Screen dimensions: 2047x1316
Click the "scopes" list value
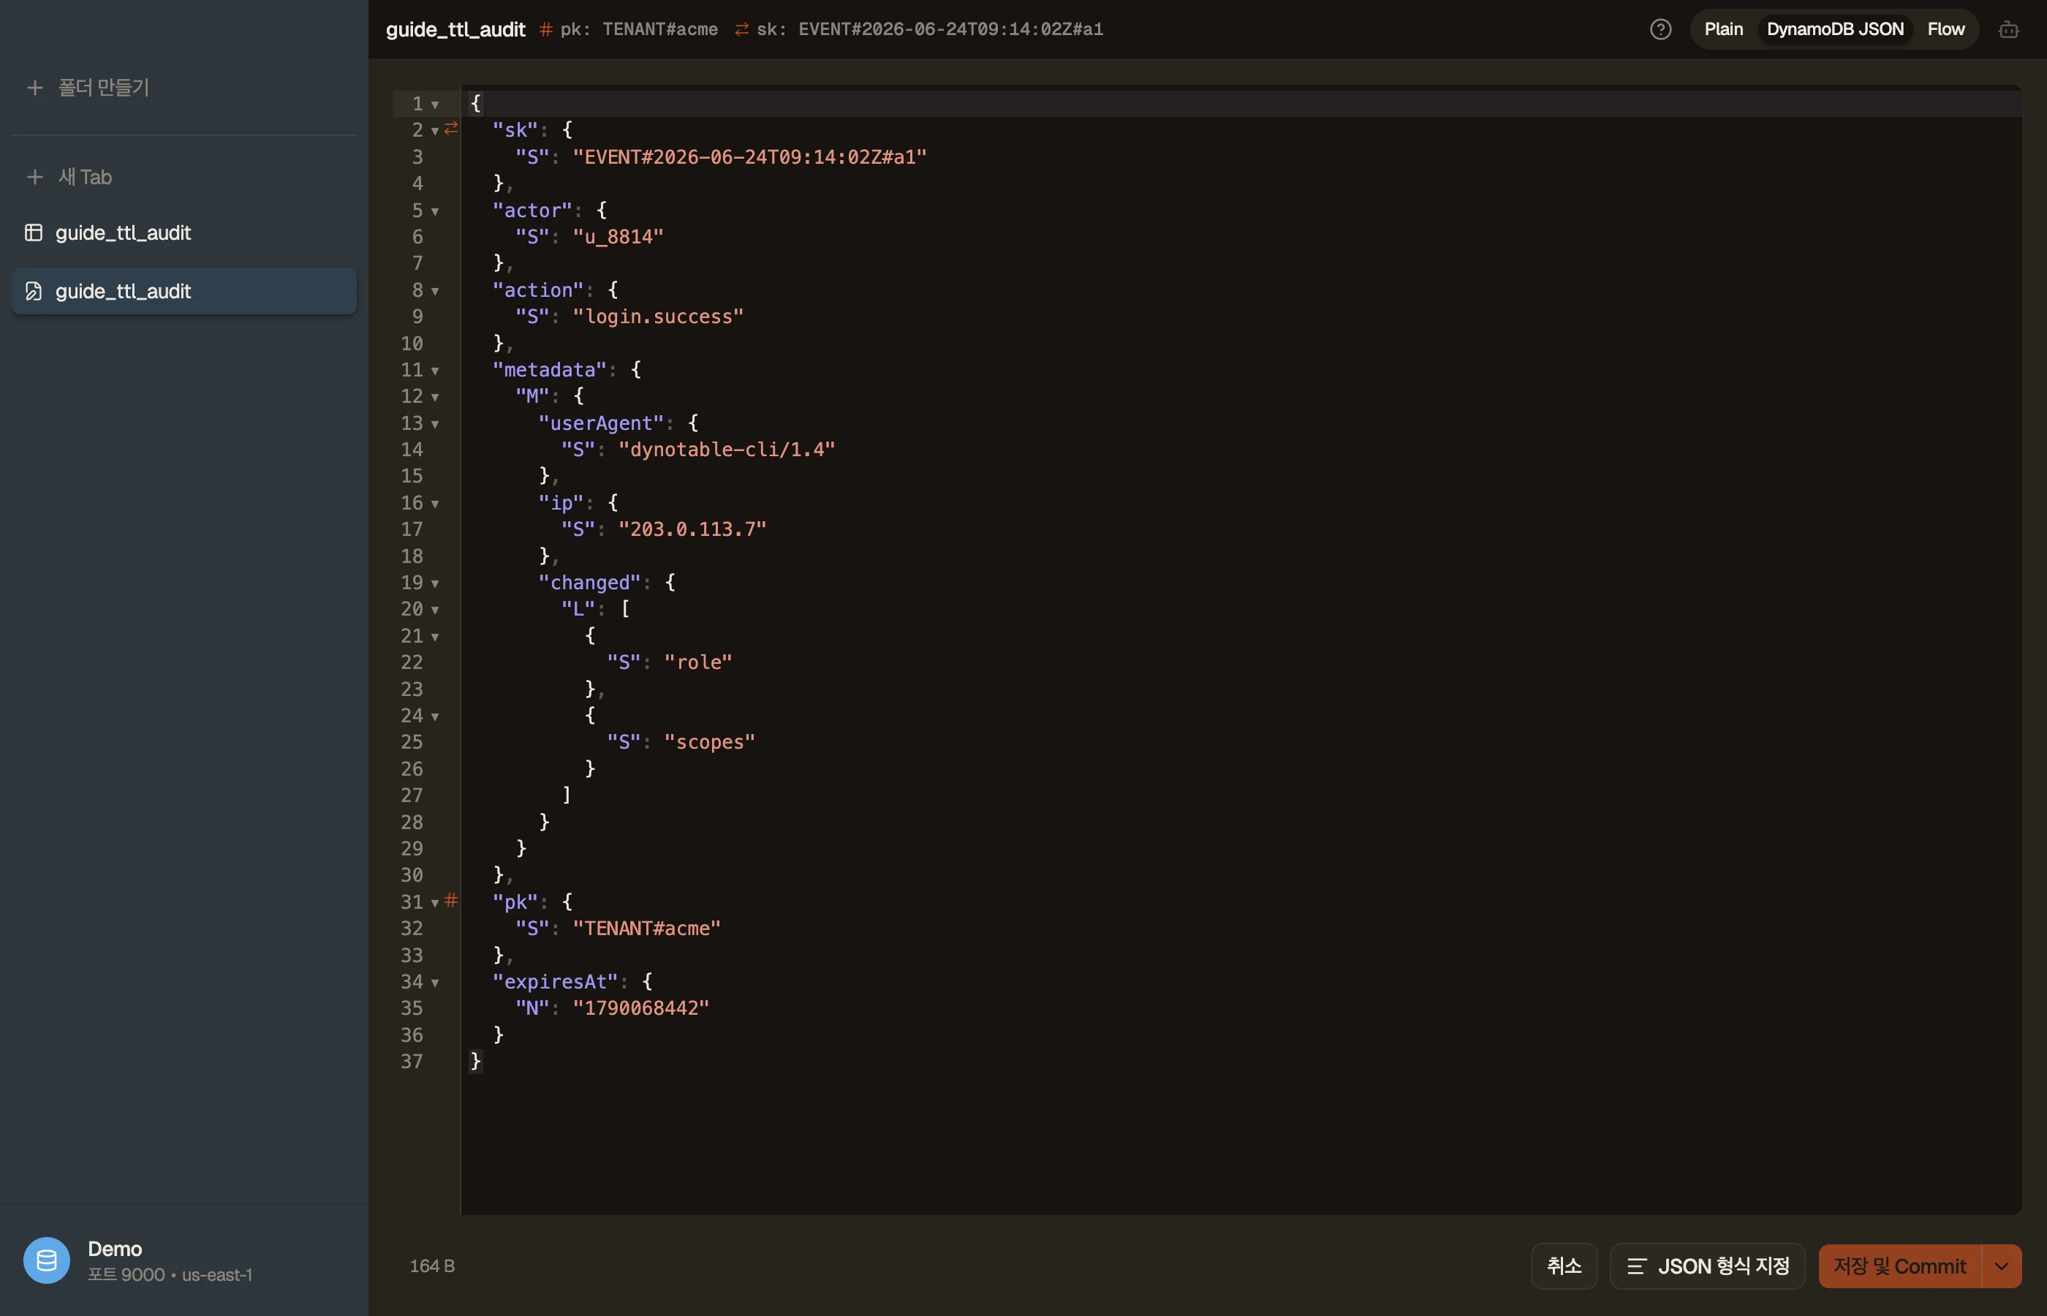click(x=709, y=742)
